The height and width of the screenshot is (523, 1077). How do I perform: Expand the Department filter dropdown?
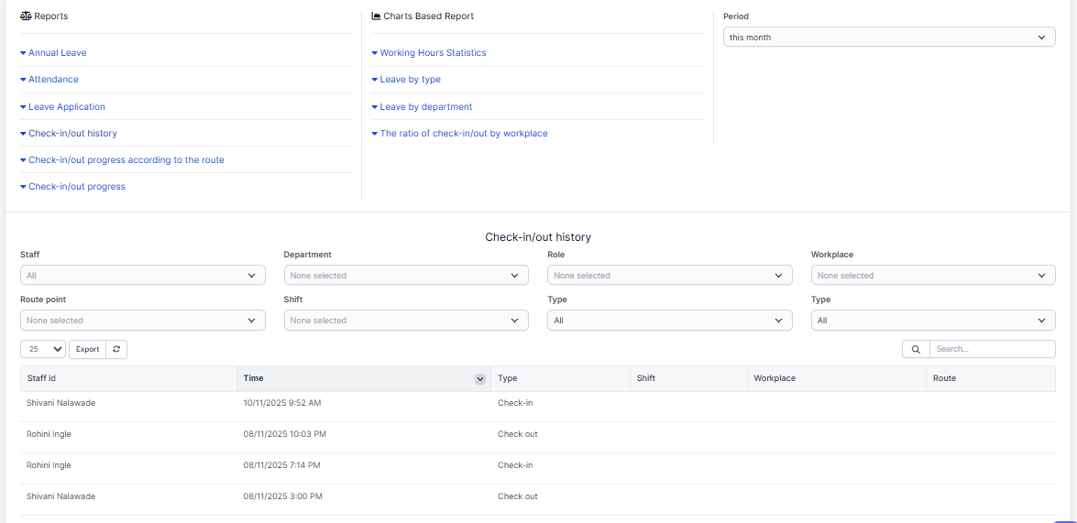406,276
